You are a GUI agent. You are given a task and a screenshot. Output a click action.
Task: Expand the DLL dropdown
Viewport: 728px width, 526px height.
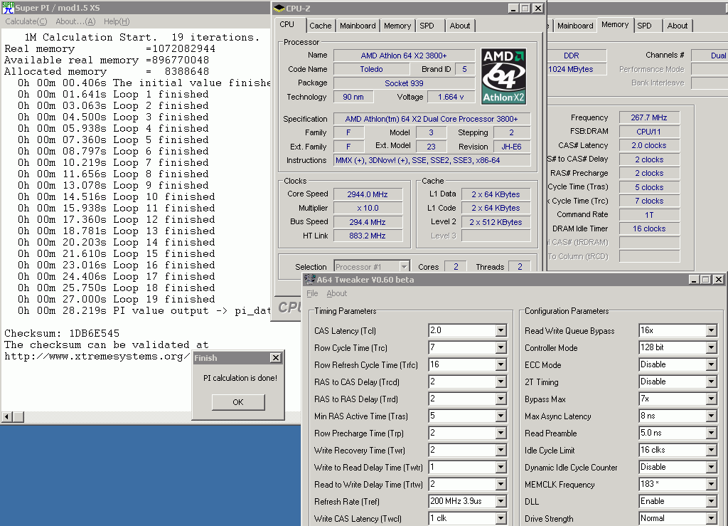[711, 501]
